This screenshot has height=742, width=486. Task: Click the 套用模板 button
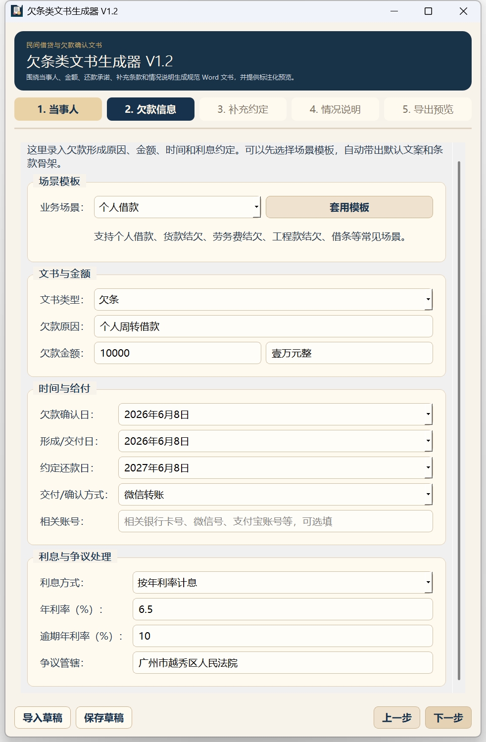click(349, 207)
